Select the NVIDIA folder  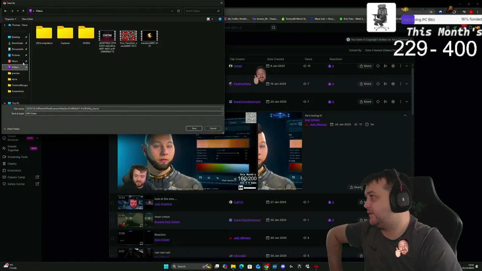[x=86, y=35]
